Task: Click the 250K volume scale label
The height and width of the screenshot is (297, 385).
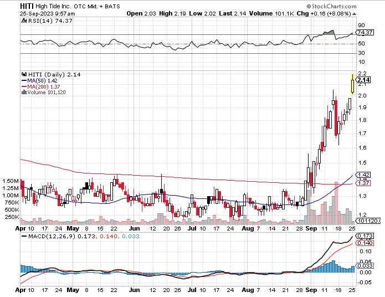Action: pyautogui.click(x=12, y=217)
